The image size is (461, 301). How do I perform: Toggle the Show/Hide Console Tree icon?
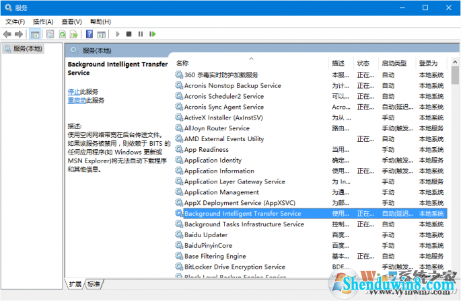35,34
